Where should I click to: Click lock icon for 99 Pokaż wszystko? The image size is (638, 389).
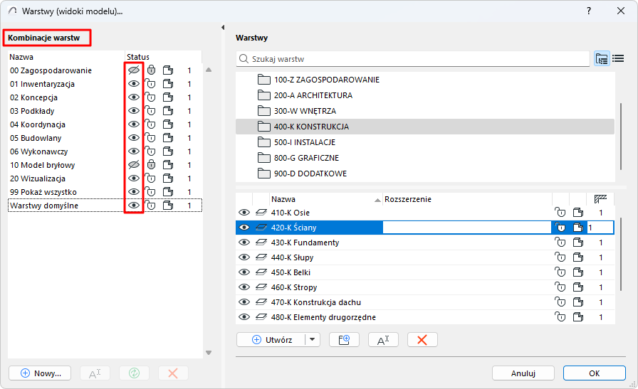151,191
